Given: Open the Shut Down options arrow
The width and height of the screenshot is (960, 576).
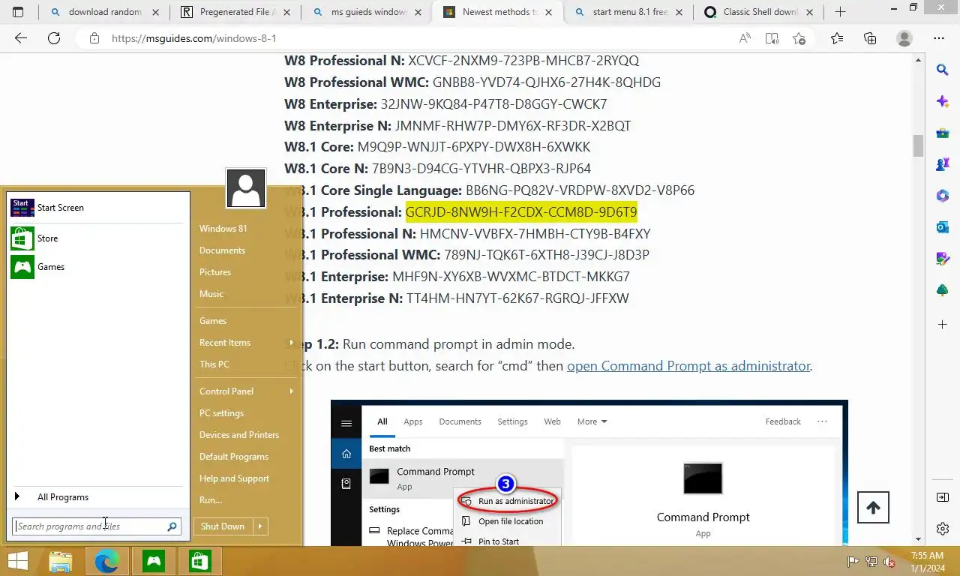Looking at the screenshot, I should click(x=260, y=526).
